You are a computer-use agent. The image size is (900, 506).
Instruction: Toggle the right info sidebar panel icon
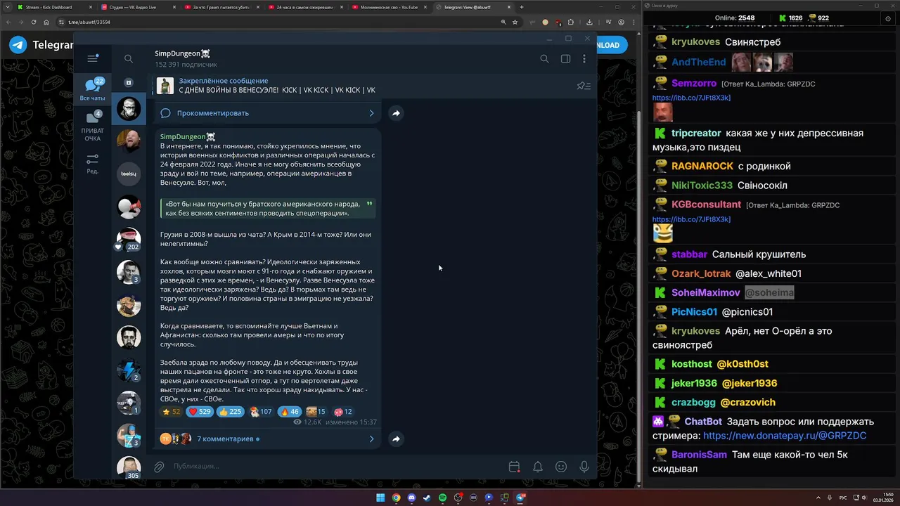coord(565,59)
